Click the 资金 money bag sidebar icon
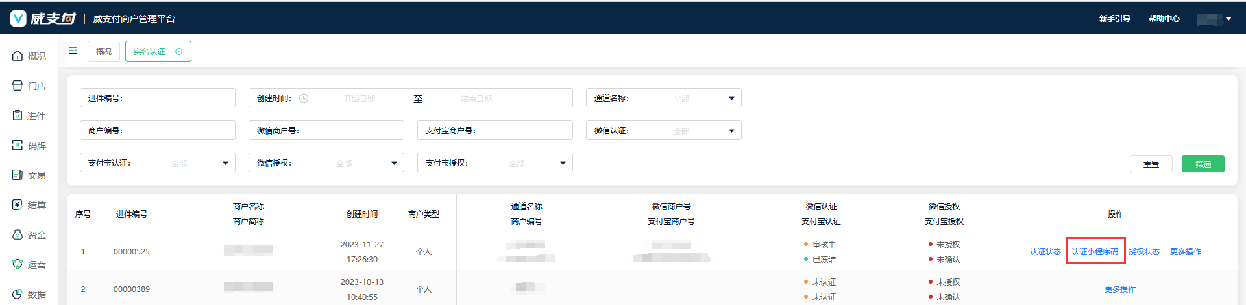Screen dimensions: 1246x305 coord(18,235)
